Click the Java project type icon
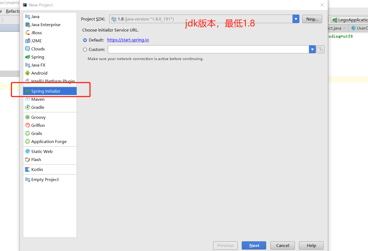Screen dimensions: 368x251 28,17
